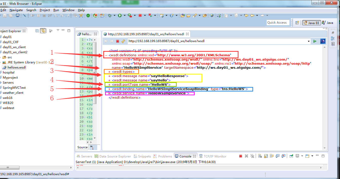Open the URL history dropdown arrow
The height and width of the screenshot is (179, 340).
tap(309, 41)
